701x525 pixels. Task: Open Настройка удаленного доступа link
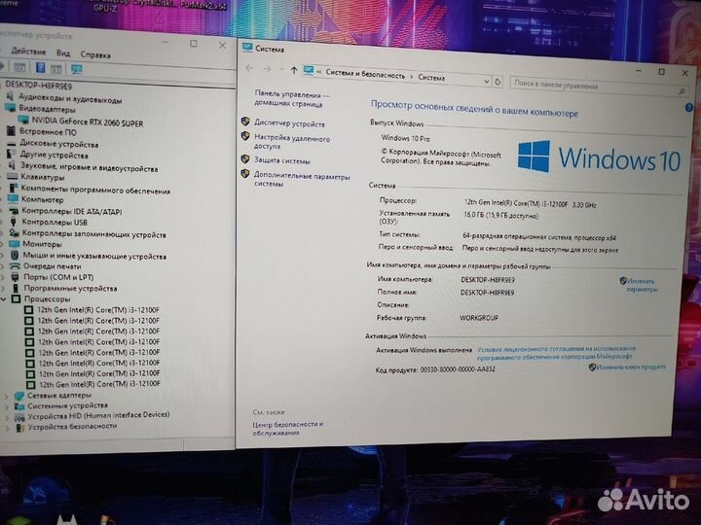click(x=291, y=142)
